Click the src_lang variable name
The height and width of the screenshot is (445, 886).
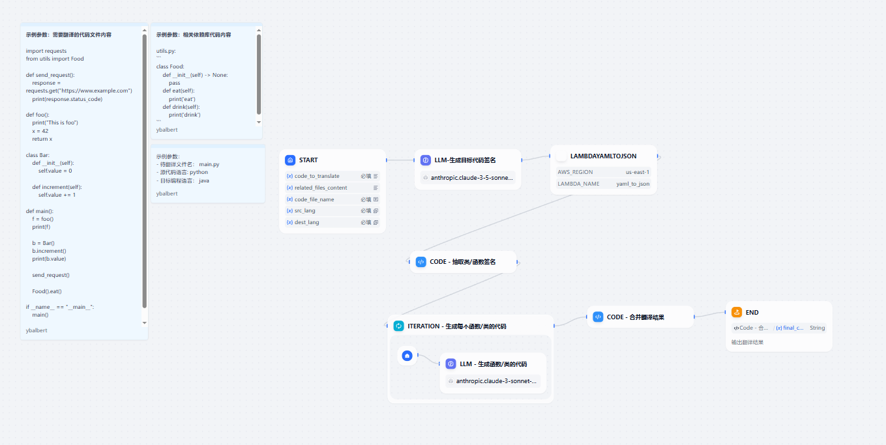(x=305, y=211)
